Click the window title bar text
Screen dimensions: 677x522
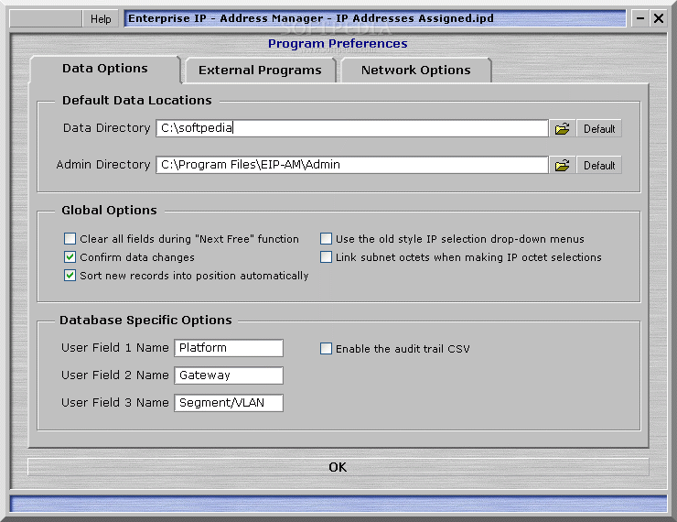pyautogui.click(x=311, y=18)
